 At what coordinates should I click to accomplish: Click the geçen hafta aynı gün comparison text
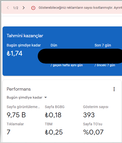[66, 65]
